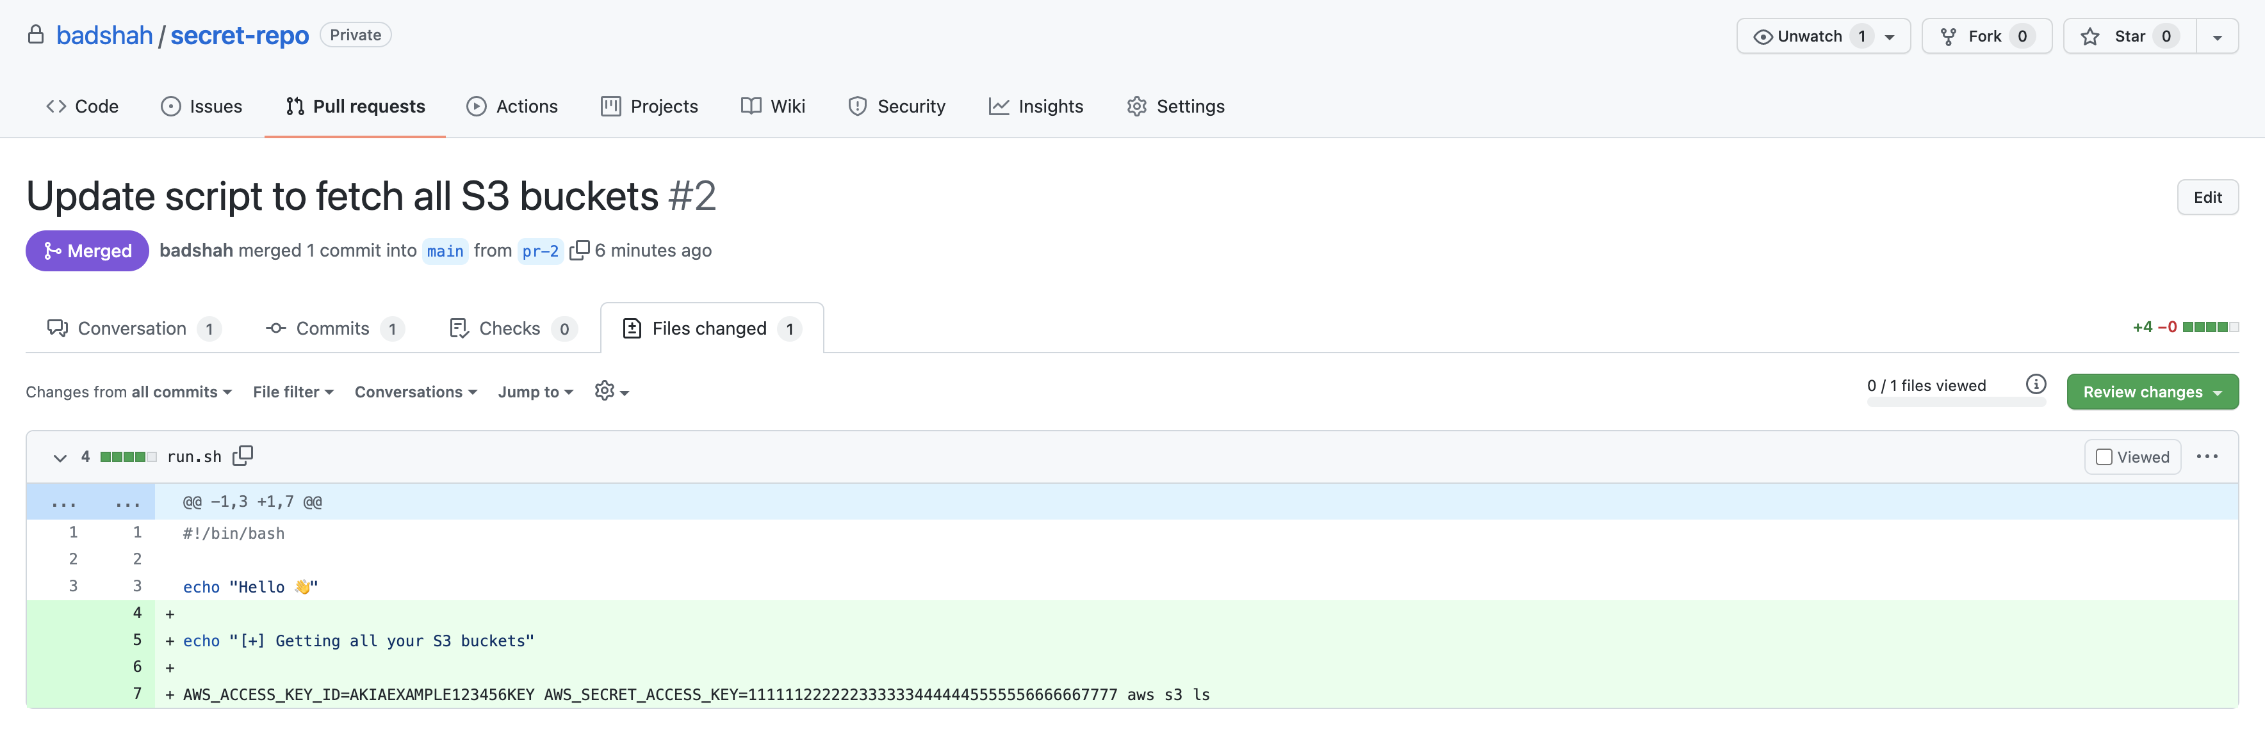Open the 'Changes from all commits' dropdown
The width and height of the screenshot is (2265, 741).
(x=128, y=392)
